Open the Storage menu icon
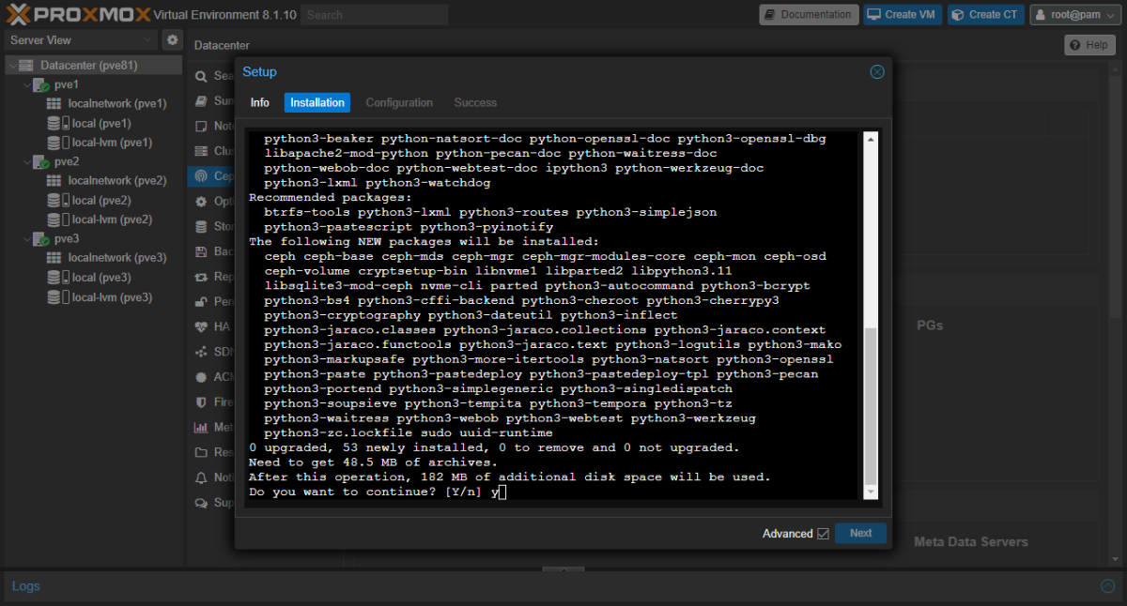The width and height of the screenshot is (1127, 606). click(201, 226)
